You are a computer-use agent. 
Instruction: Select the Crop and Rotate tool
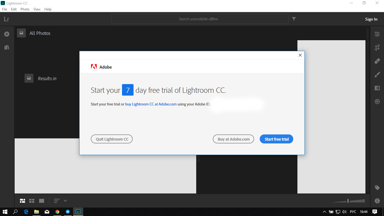pyautogui.click(x=377, y=48)
